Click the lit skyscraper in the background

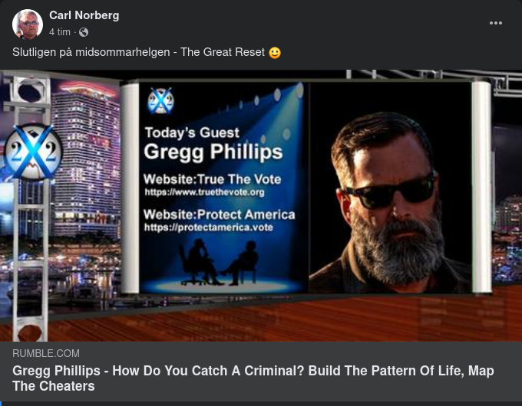[86, 161]
